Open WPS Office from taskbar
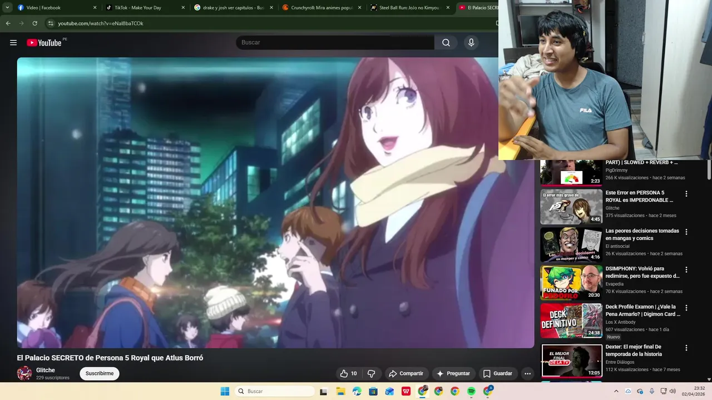 tap(406, 391)
